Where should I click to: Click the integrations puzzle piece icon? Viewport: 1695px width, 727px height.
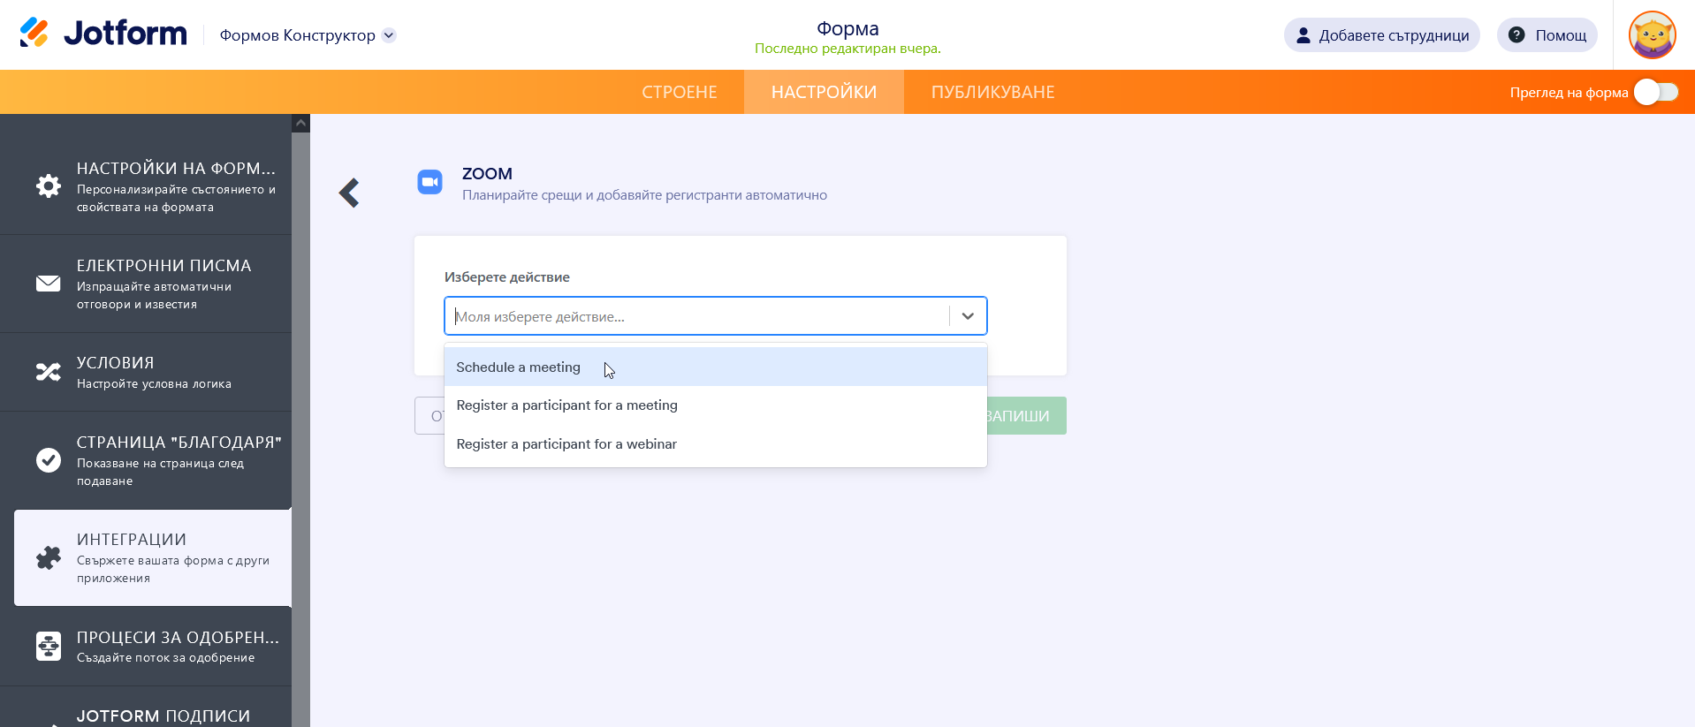tap(49, 557)
